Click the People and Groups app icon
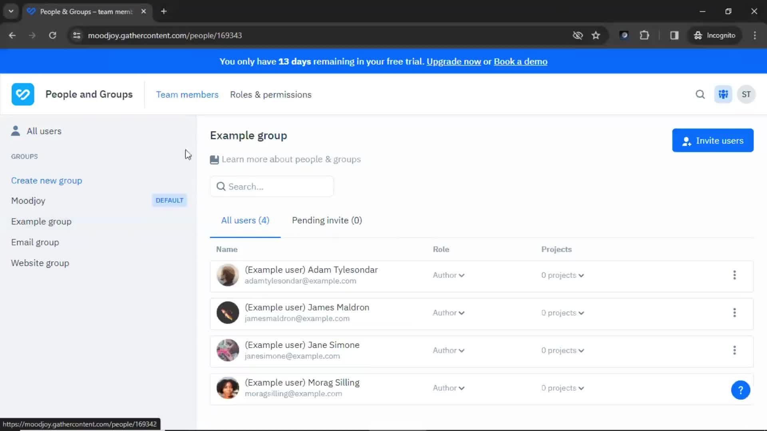Screen dimensions: 767x431 22,94
